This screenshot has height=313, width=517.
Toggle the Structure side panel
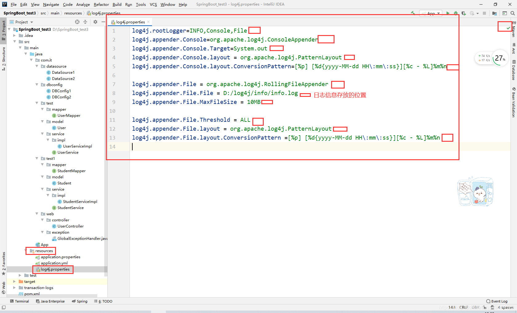tap(3, 58)
